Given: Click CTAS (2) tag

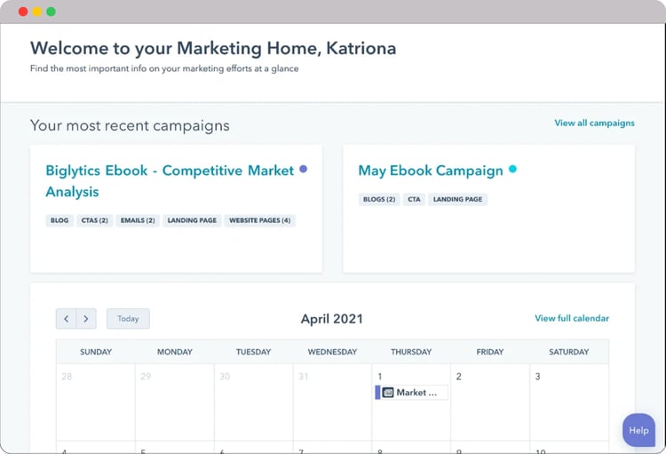Looking at the screenshot, I should point(95,220).
